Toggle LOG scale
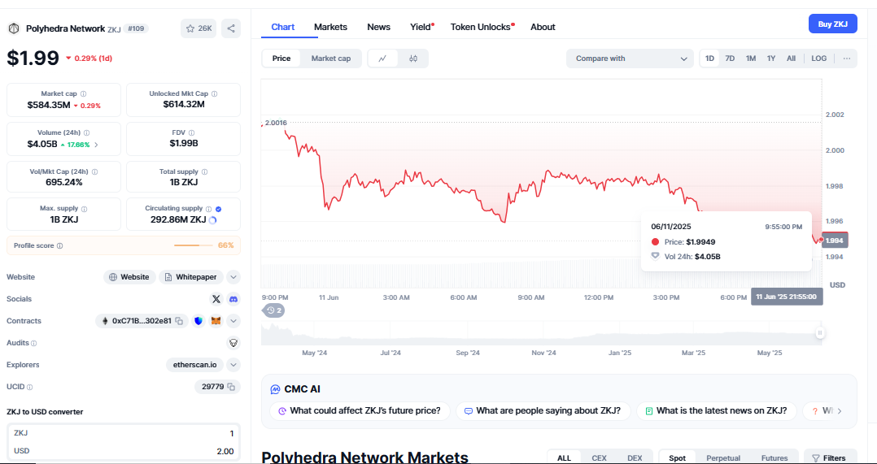This screenshot has height=464, width=877. pyautogui.click(x=818, y=59)
